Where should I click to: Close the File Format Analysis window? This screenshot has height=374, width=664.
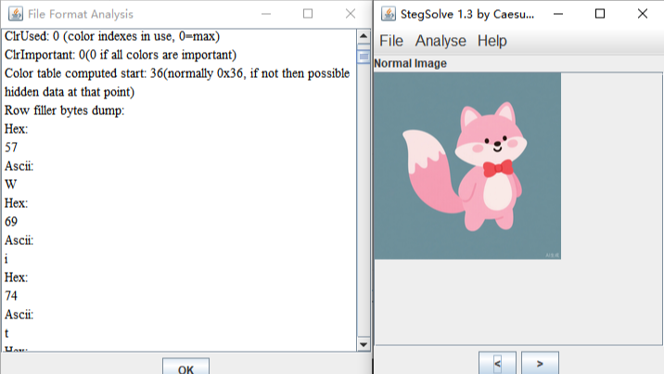pyautogui.click(x=351, y=14)
